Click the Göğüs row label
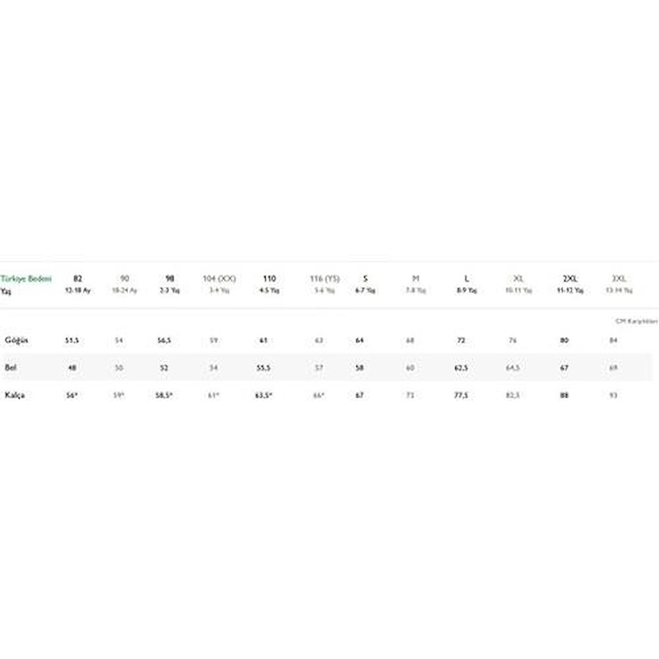 pos(16,340)
